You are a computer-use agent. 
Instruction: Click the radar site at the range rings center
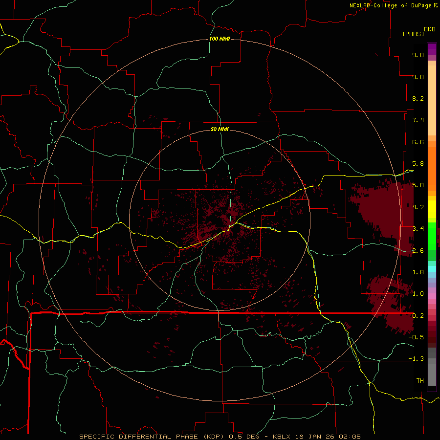(220, 220)
